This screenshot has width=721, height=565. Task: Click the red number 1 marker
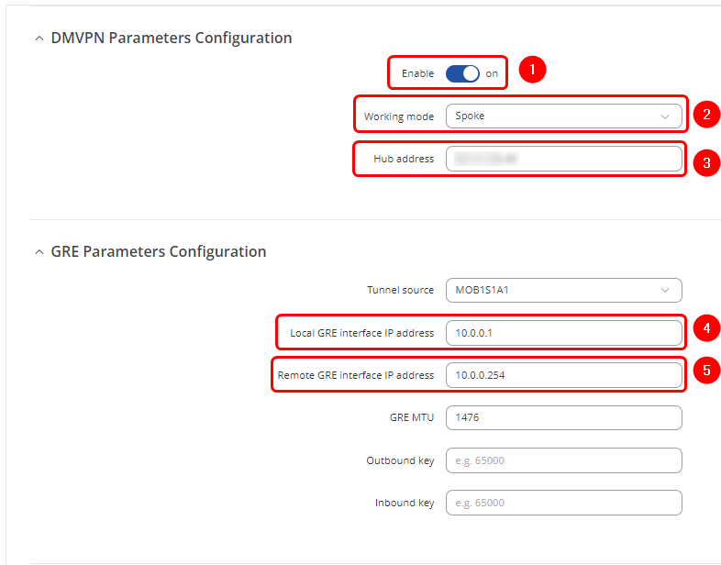pyautogui.click(x=532, y=70)
